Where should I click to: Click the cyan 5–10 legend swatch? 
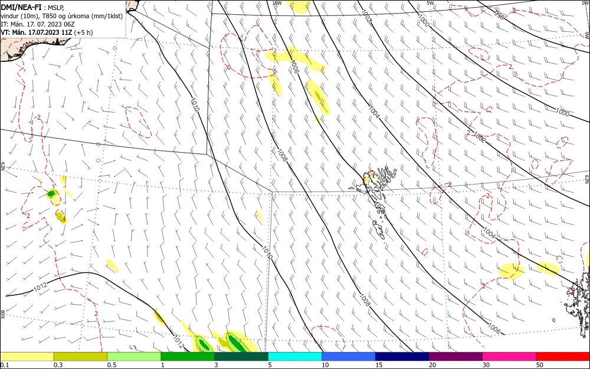coord(295,357)
